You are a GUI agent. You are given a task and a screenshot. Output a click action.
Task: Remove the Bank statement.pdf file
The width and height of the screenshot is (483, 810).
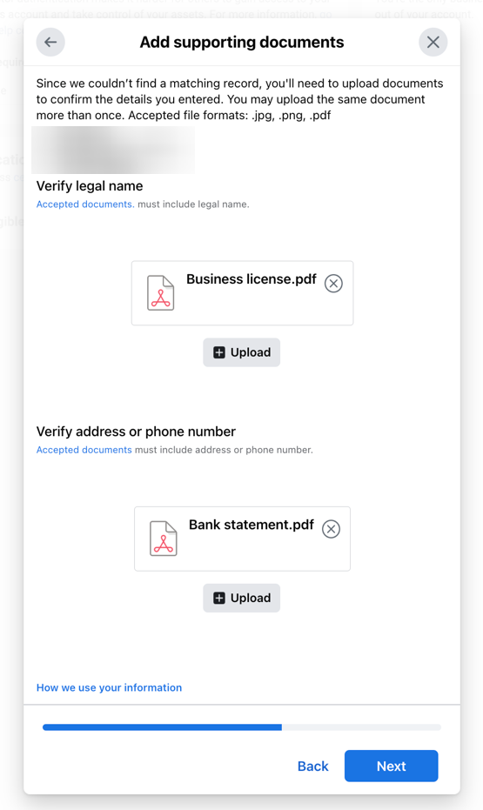[331, 529]
